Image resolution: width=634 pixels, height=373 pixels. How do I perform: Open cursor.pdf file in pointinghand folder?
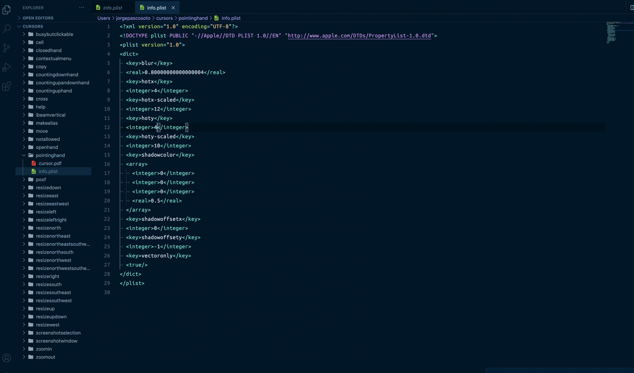click(50, 163)
